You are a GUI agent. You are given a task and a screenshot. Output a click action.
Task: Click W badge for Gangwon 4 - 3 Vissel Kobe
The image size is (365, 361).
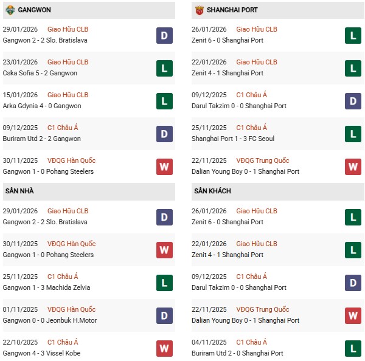(164, 348)
